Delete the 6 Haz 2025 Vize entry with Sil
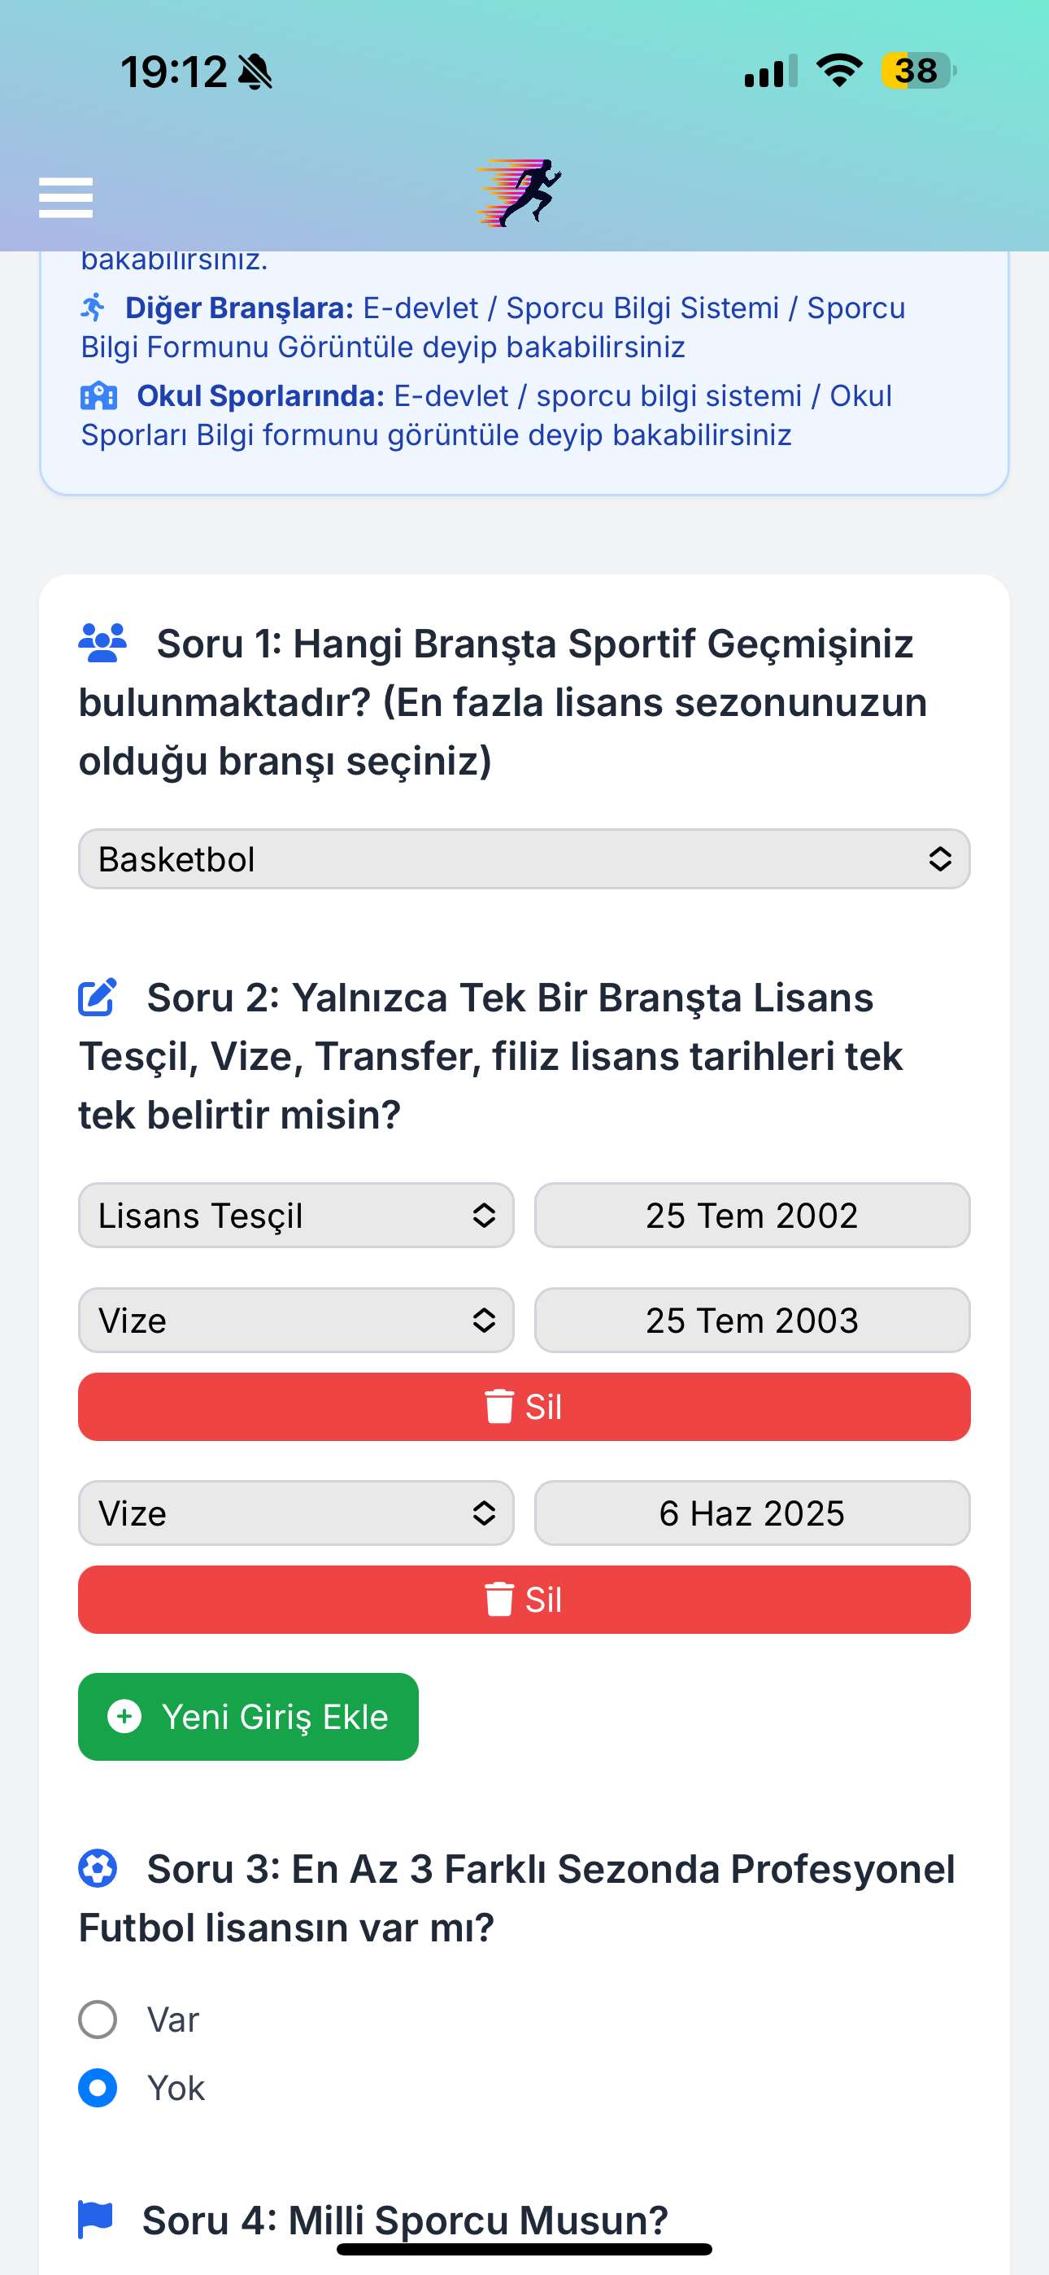 coord(524,1600)
